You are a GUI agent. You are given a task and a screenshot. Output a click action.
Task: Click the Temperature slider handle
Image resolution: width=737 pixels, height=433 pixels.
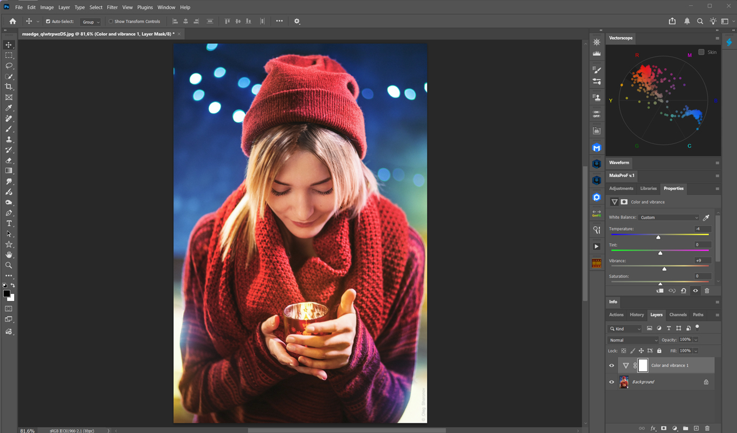tap(658, 237)
